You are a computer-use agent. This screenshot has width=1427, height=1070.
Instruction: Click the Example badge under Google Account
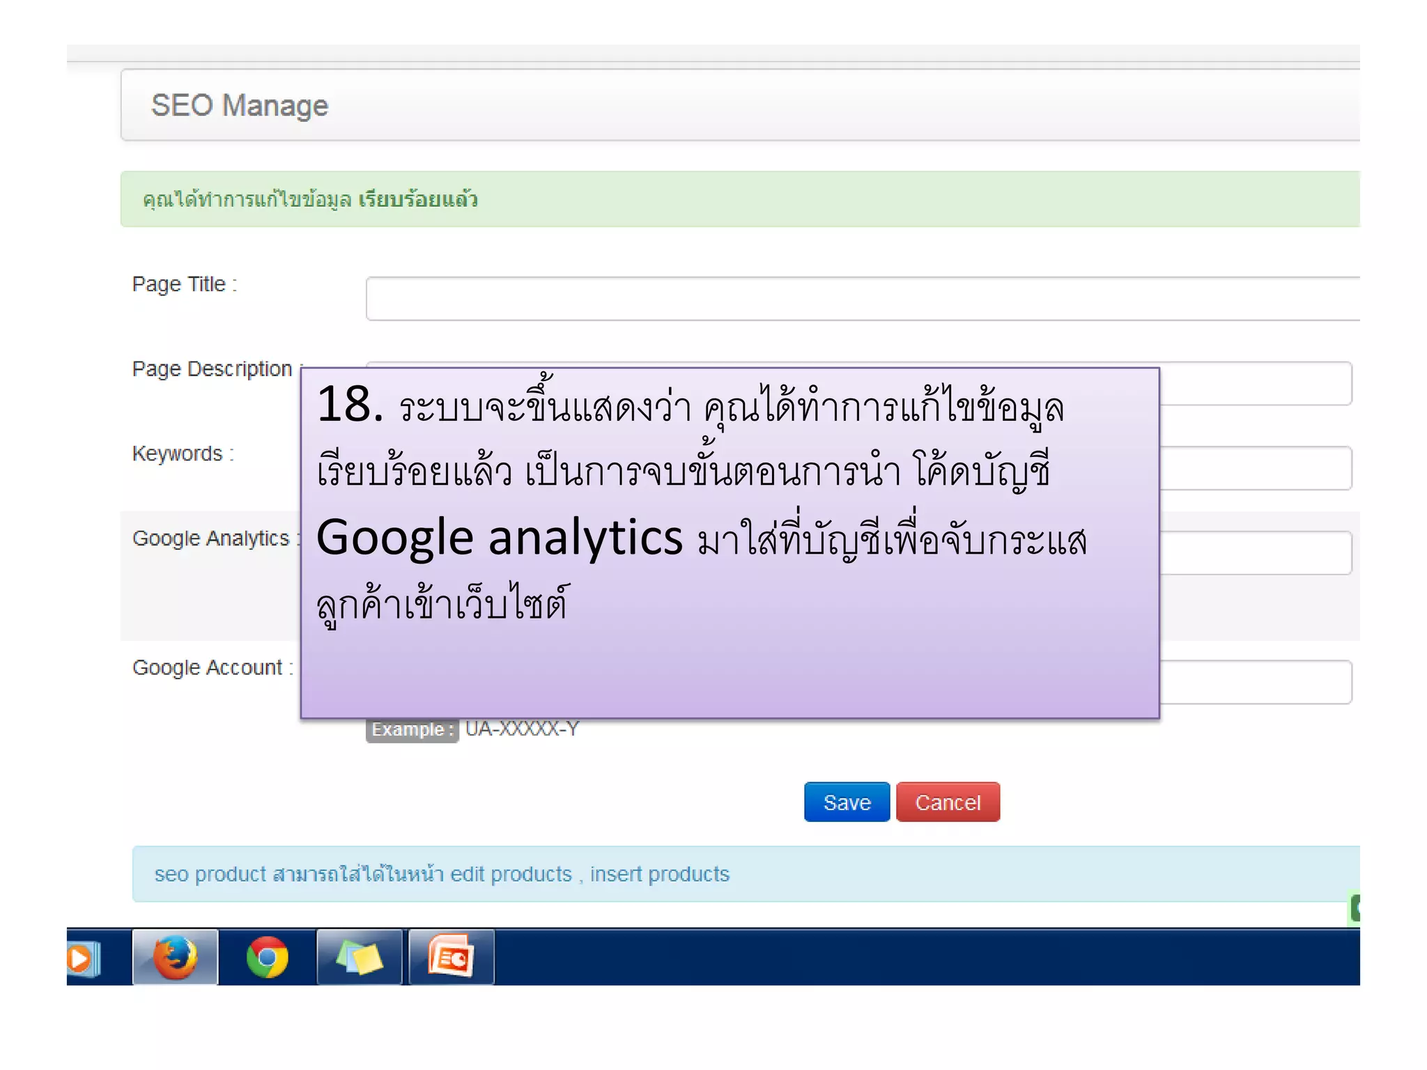click(412, 729)
